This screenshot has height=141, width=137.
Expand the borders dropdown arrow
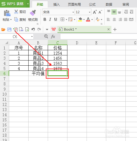click(66, 19)
